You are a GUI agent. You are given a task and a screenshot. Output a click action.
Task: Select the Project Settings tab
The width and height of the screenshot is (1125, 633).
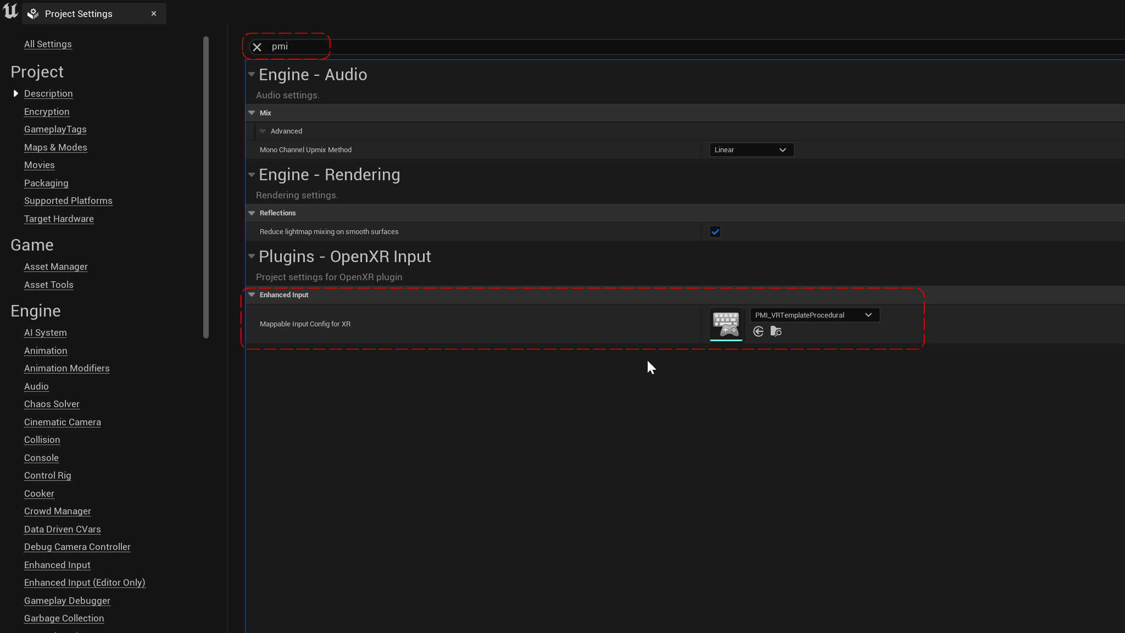[79, 14]
